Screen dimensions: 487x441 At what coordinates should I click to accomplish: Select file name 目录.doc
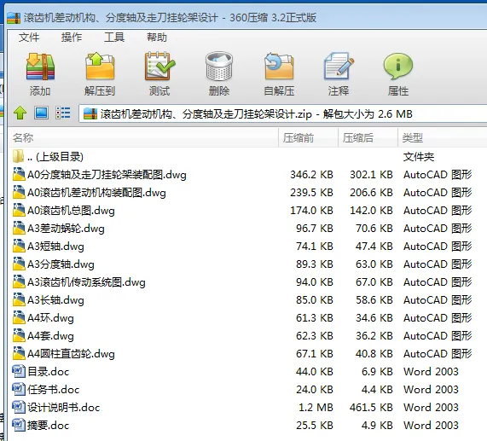48,371
